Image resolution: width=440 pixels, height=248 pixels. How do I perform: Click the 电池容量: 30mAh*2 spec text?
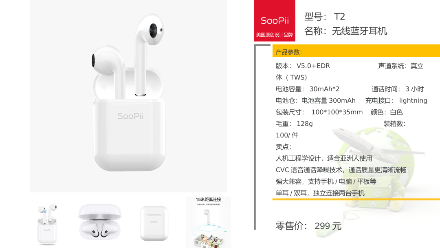tap(308, 89)
